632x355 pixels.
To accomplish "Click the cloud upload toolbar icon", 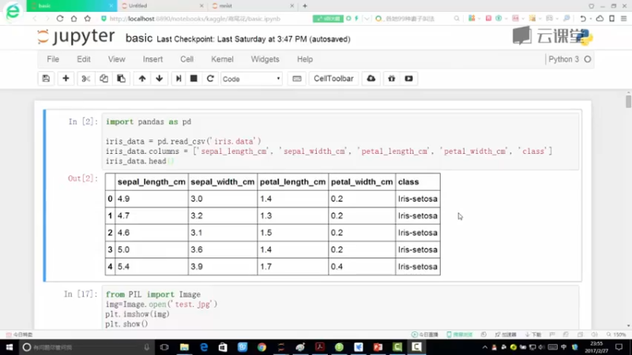I will pos(371,78).
